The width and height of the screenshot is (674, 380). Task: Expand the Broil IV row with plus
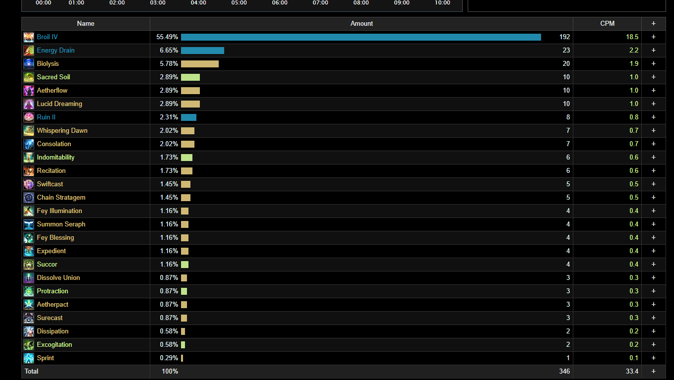[654, 37]
